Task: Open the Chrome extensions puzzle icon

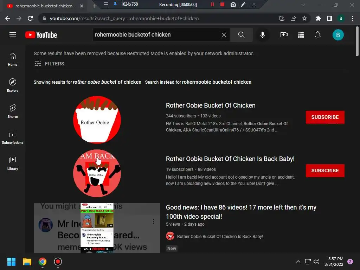Action: tap(319, 18)
